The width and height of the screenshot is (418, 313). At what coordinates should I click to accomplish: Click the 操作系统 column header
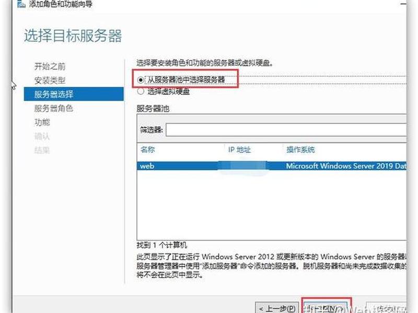point(300,150)
